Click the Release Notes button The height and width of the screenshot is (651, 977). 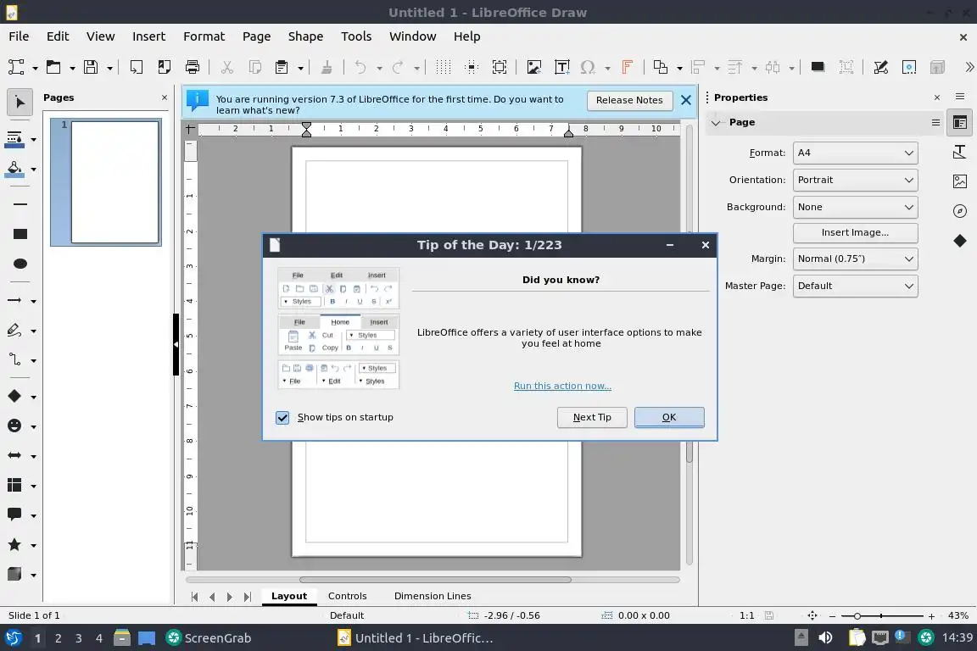pos(629,100)
